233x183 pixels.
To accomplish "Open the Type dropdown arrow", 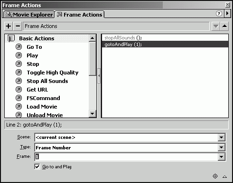I will coord(221,147).
